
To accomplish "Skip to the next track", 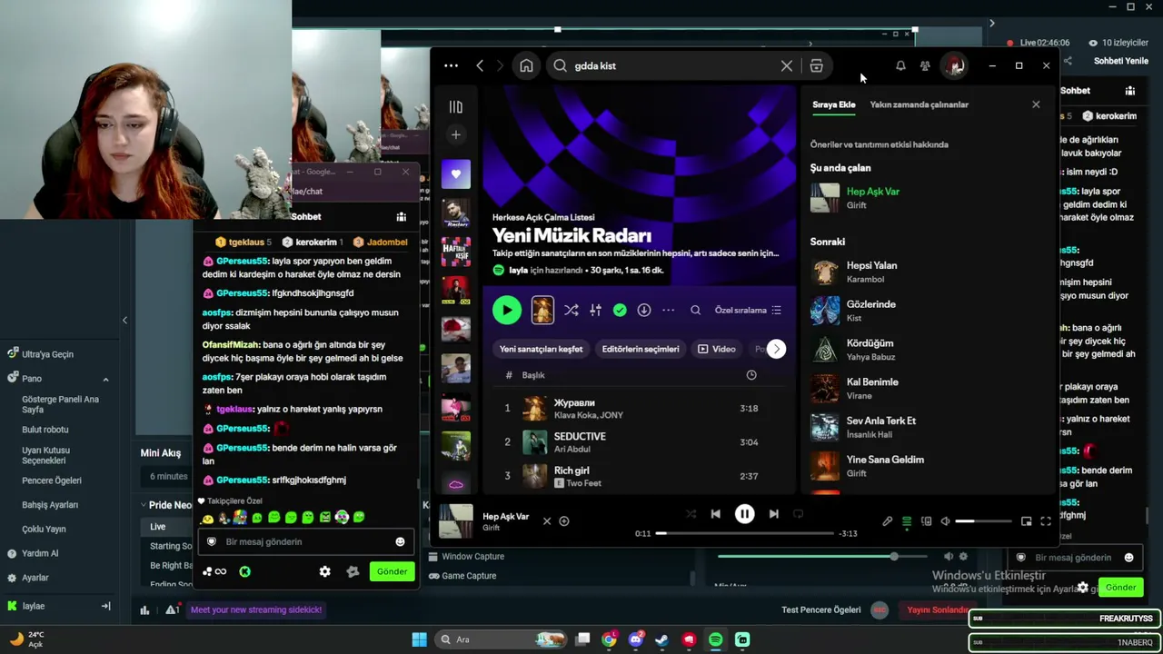I will point(773,514).
